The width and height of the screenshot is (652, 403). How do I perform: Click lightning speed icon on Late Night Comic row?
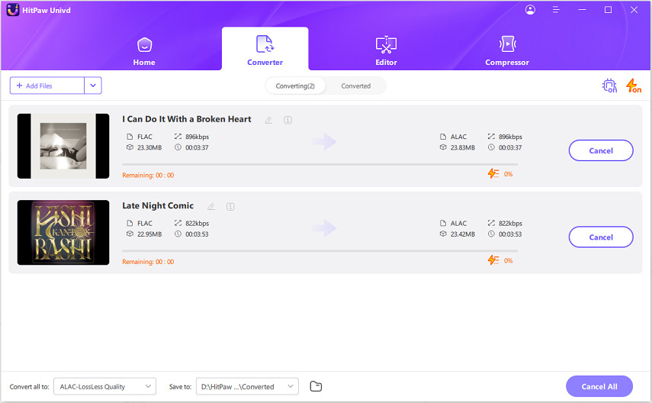coord(493,260)
